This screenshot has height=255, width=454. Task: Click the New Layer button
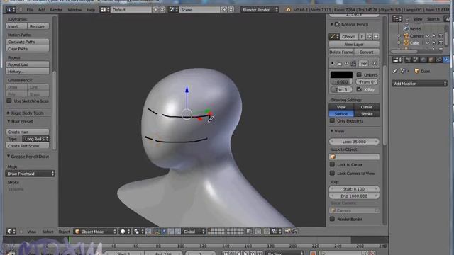click(x=354, y=44)
